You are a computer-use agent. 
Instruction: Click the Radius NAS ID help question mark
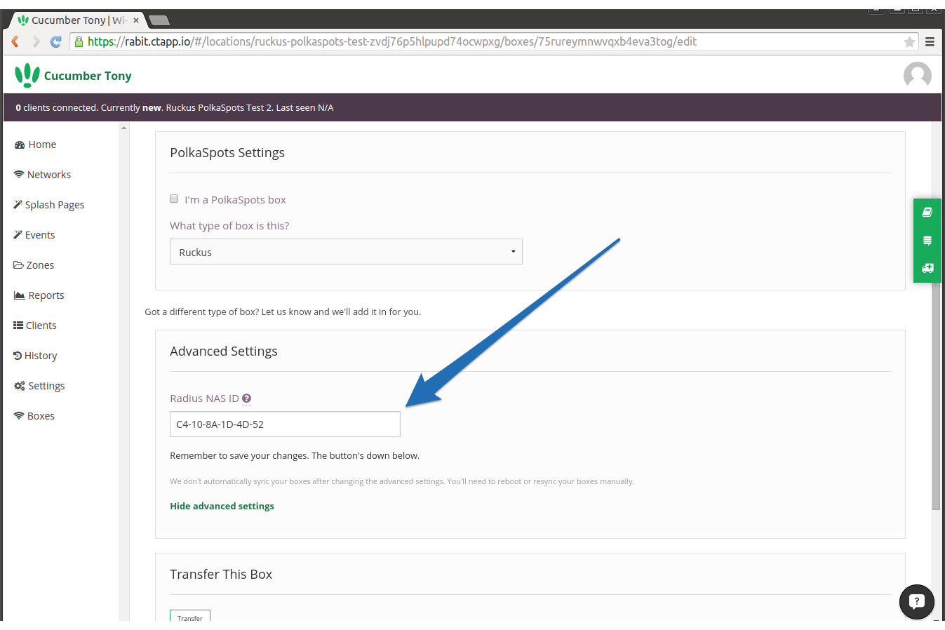point(246,398)
